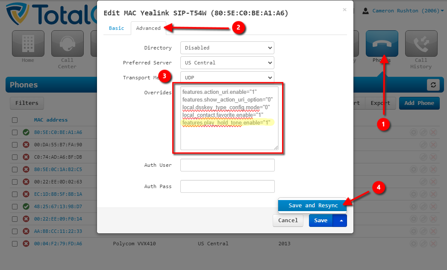Click the refresh icon in Phones header
Image resolution: width=447 pixels, height=270 pixels.
[x=433, y=85]
